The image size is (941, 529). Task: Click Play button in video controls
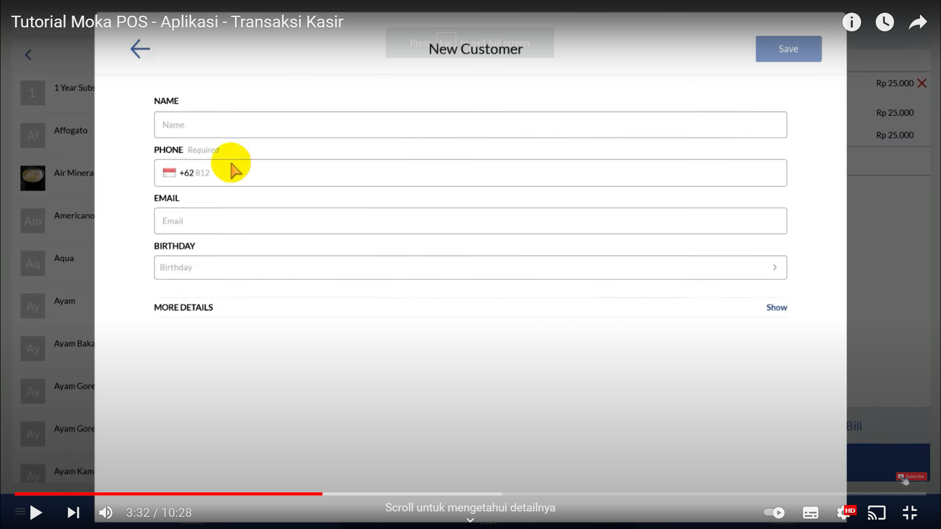[x=36, y=512]
